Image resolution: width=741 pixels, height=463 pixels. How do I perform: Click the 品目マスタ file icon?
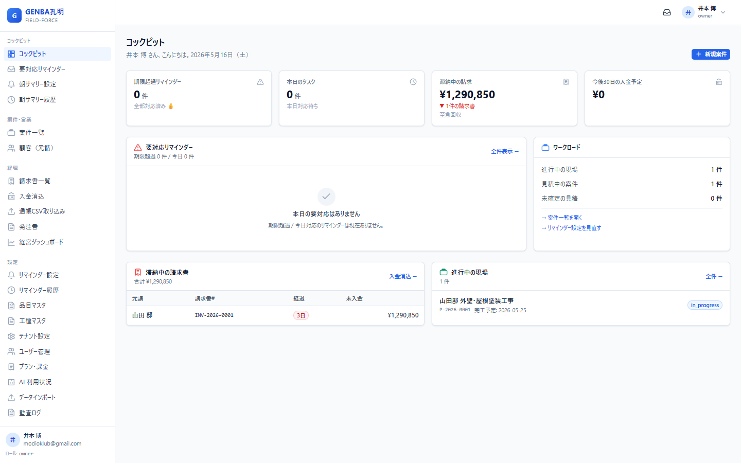[x=11, y=306]
